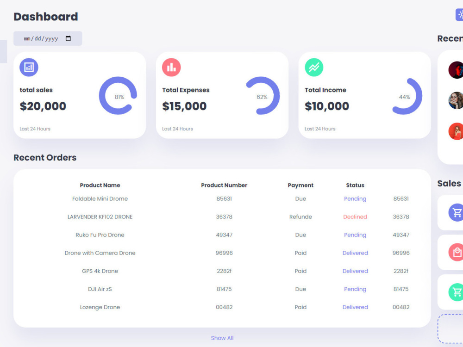Click the 44% income progress ring
The height and width of the screenshot is (347, 463).
406,96
